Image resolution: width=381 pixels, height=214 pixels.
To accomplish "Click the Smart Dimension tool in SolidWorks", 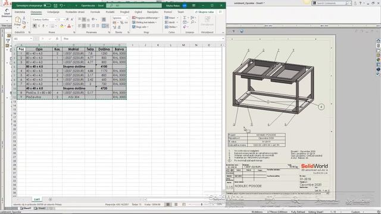I will coord(7,13).
